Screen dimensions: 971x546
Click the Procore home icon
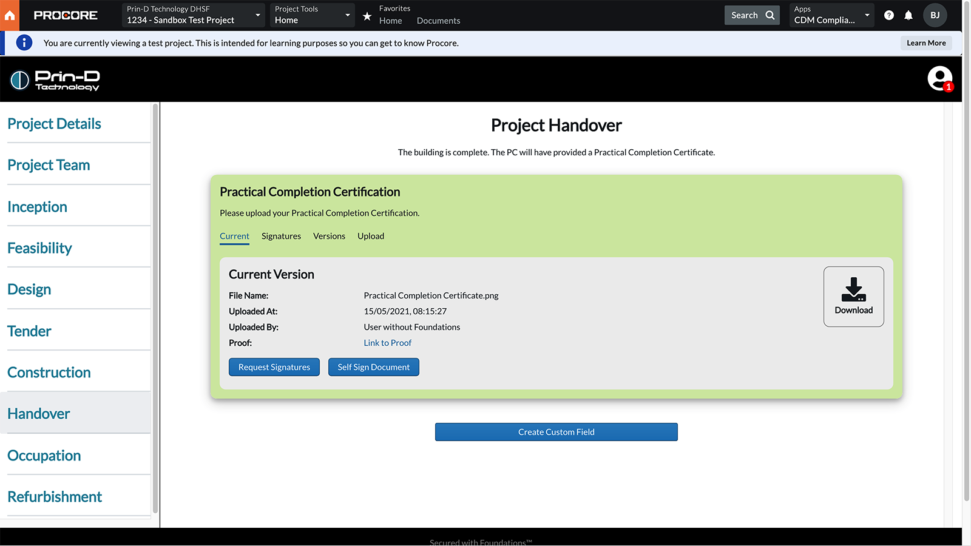tap(10, 15)
